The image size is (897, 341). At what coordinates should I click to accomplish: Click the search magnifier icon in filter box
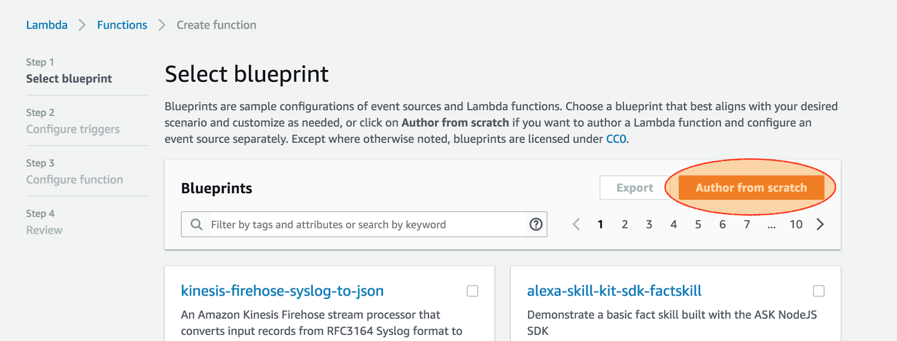[196, 225]
